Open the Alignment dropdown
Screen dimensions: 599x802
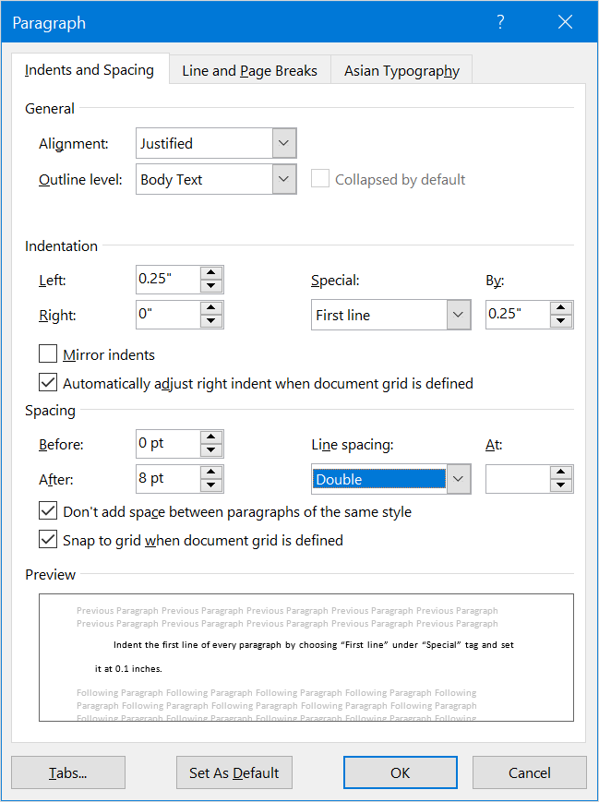(x=284, y=143)
